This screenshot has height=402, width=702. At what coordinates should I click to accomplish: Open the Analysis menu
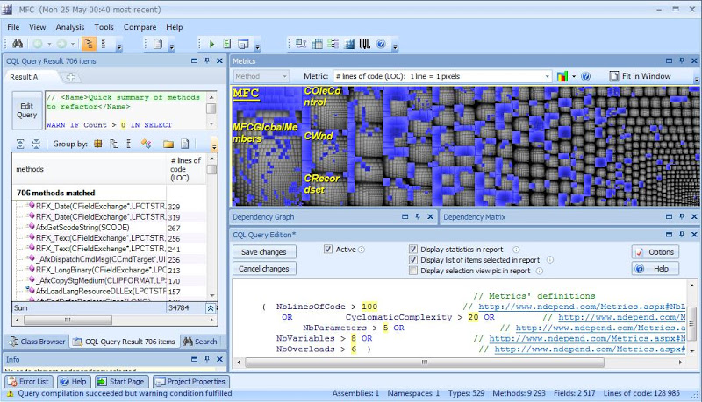tap(70, 27)
